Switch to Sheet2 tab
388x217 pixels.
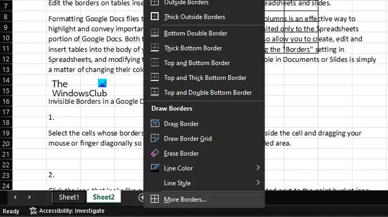(104, 197)
